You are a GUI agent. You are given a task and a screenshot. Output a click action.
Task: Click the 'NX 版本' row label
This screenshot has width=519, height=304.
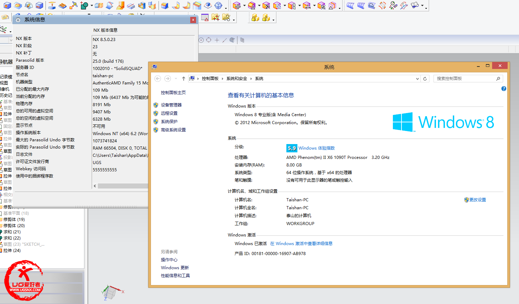[24, 39]
